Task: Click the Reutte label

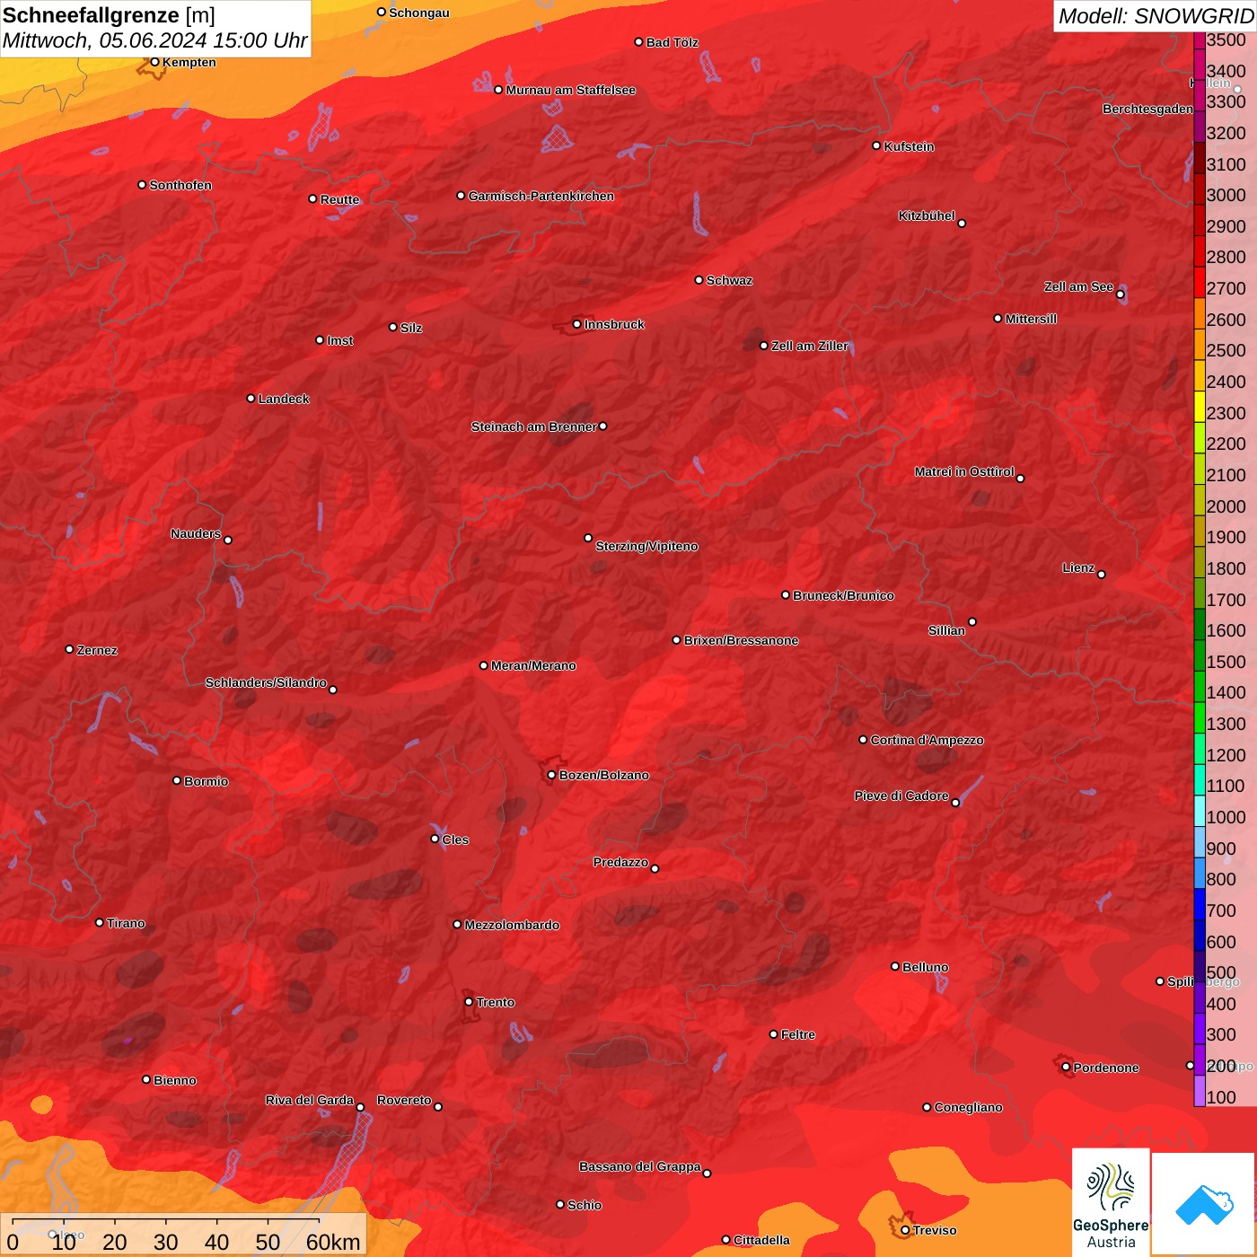Action: pyautogui.click(x=339, y=199)
